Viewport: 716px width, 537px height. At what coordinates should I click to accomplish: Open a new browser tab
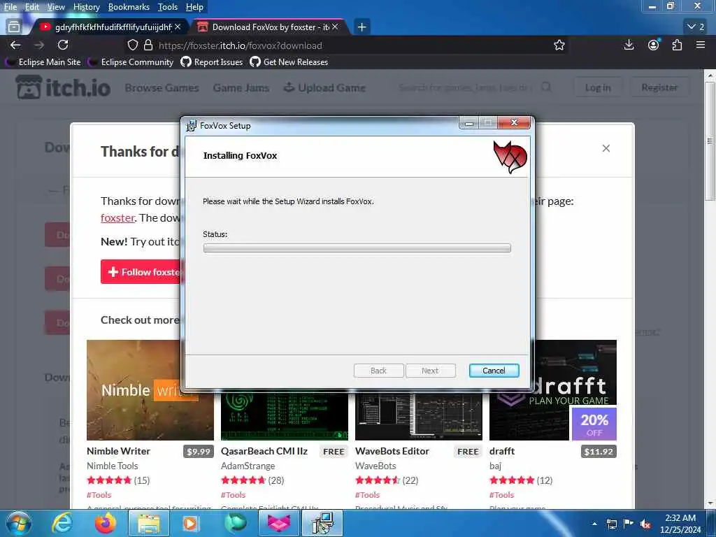point(361,27)
